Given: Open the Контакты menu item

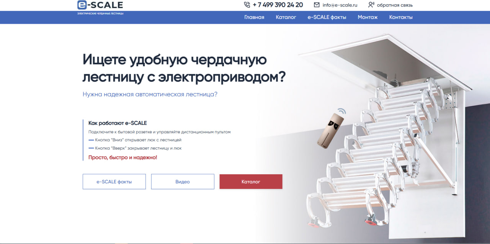Looking at the screenshot, I should 401,17.
